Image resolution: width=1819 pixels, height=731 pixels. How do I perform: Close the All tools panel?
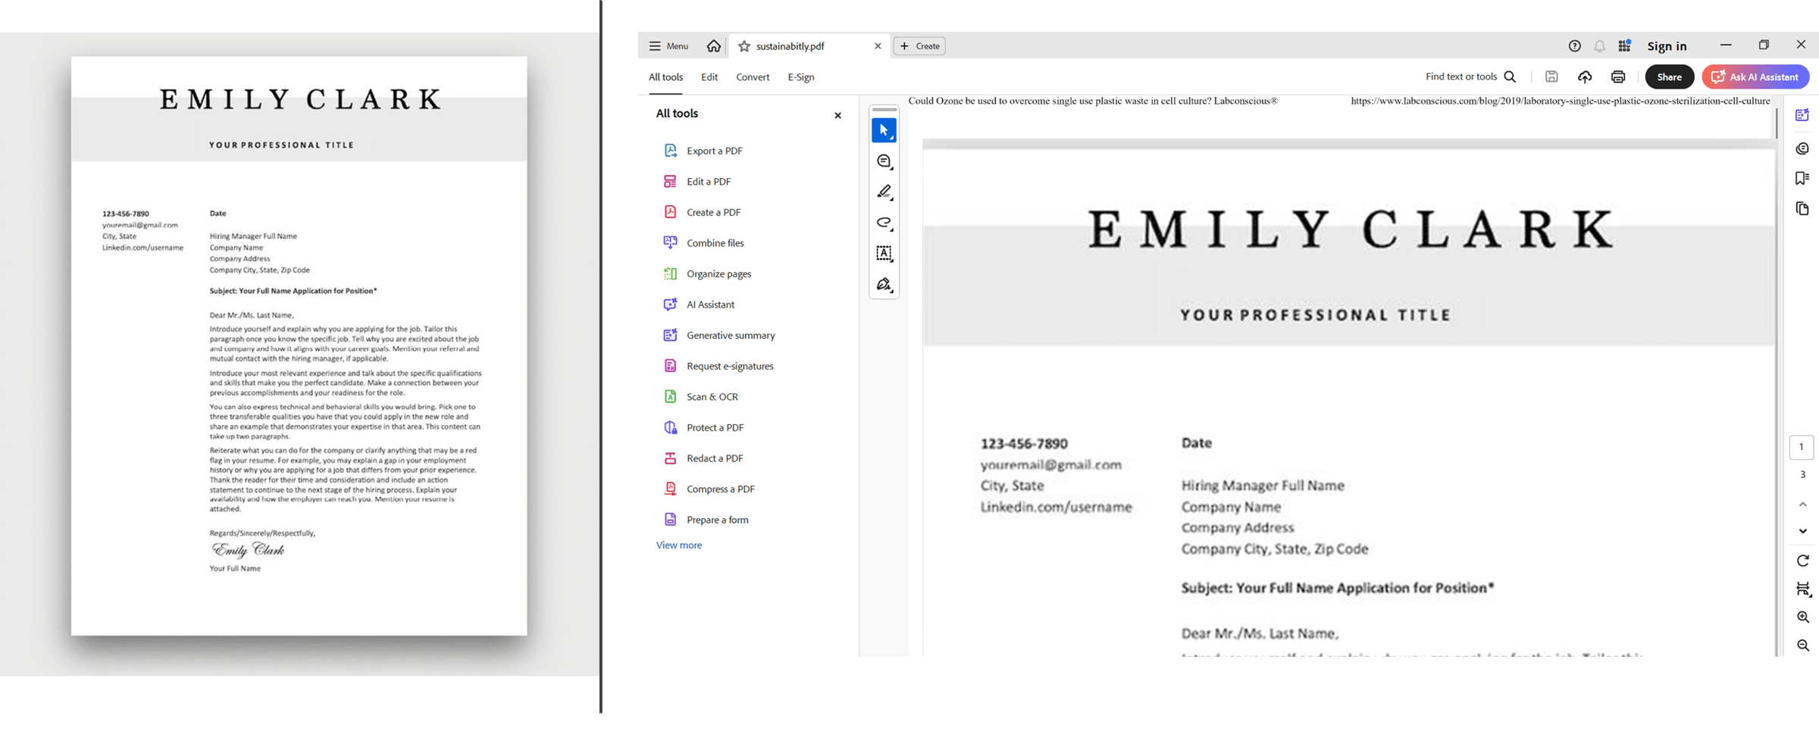(x=837, y=116)
